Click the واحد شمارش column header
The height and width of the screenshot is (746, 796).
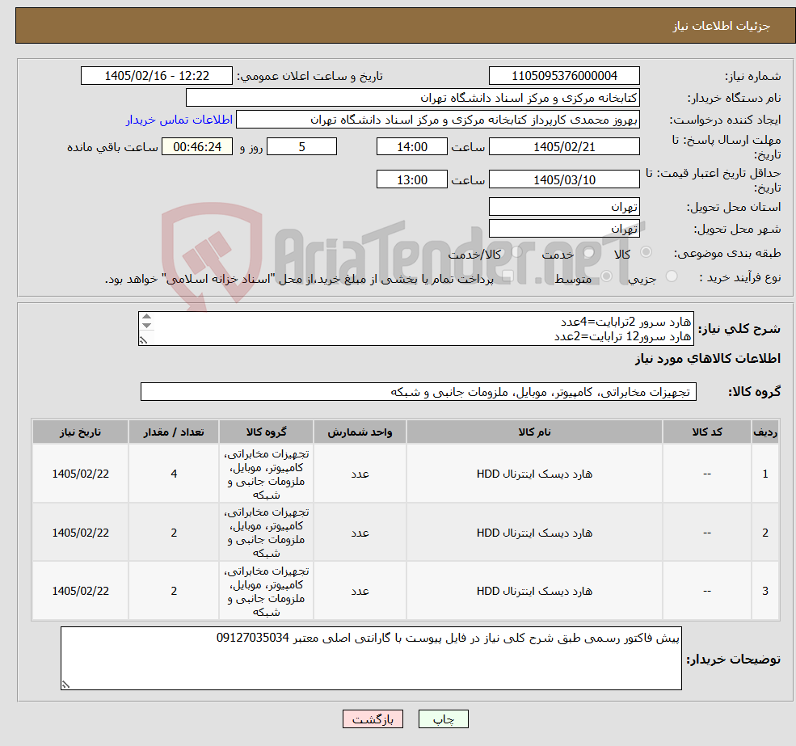click(360, 432)
